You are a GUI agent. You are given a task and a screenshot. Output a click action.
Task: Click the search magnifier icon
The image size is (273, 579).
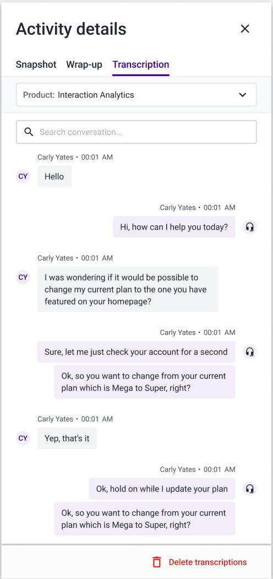coord(29,132)
